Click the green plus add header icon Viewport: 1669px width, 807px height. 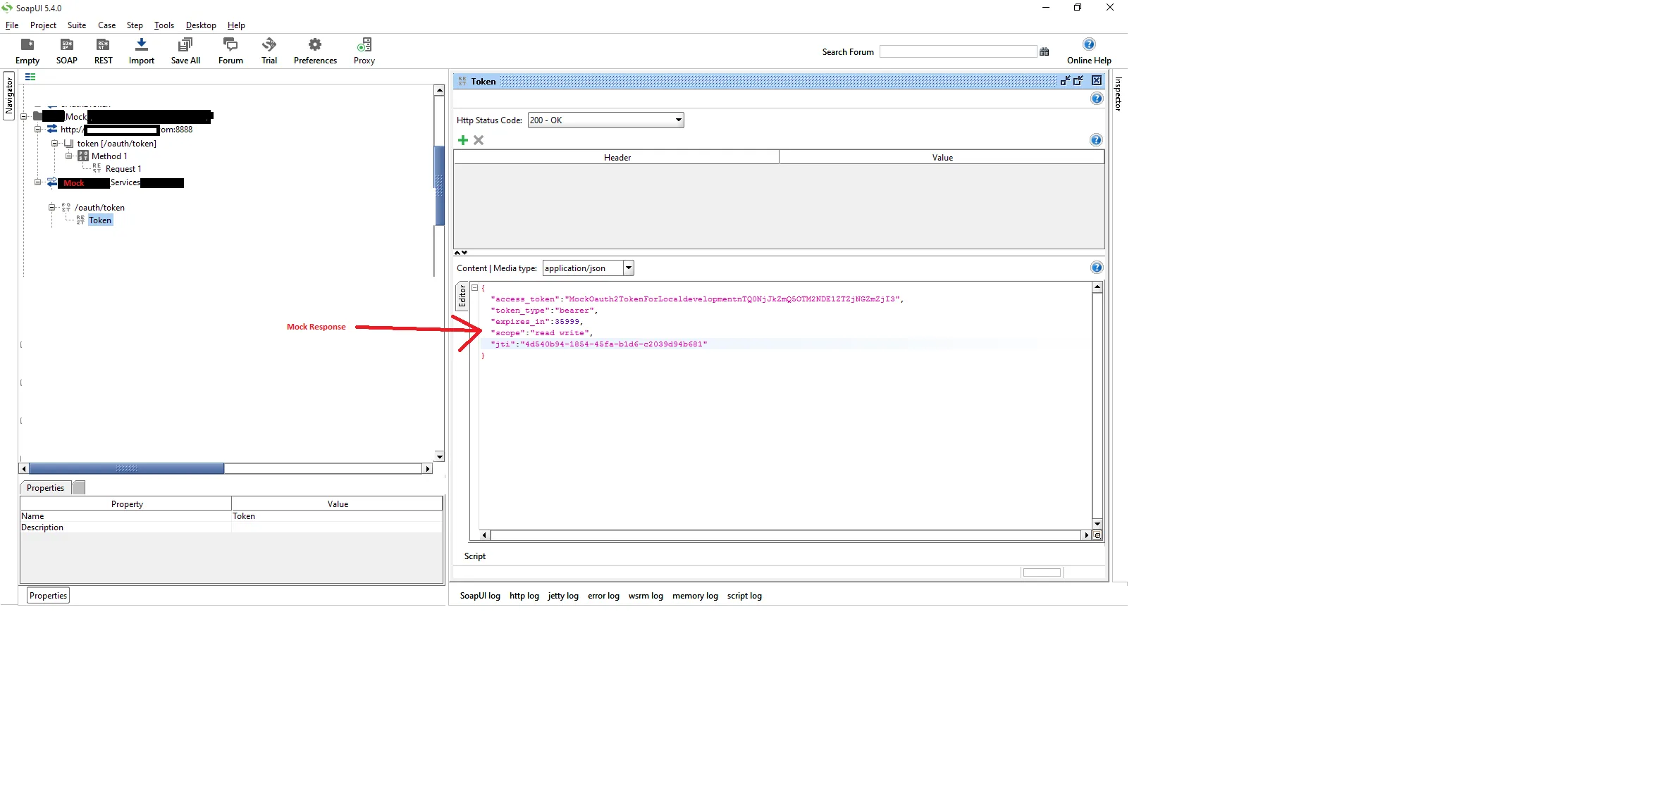pos(463,140)
